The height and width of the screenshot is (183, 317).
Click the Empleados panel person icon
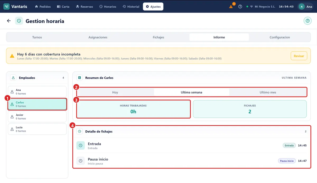click(13, 78)
